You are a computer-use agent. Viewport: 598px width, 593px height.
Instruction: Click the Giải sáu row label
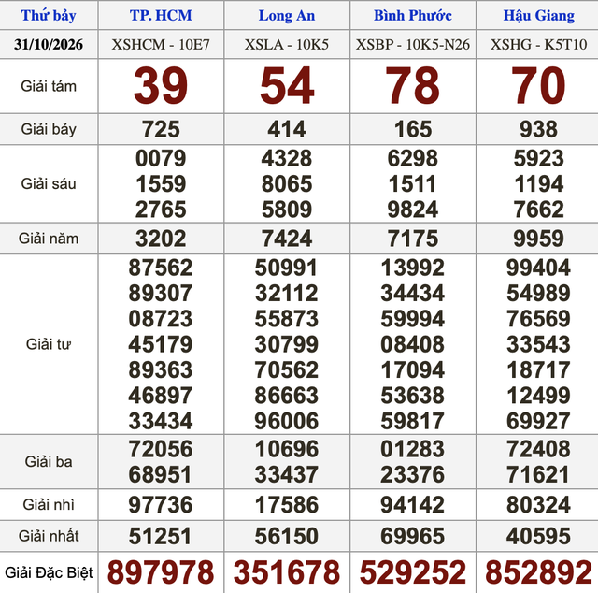[x=49, y=183]
